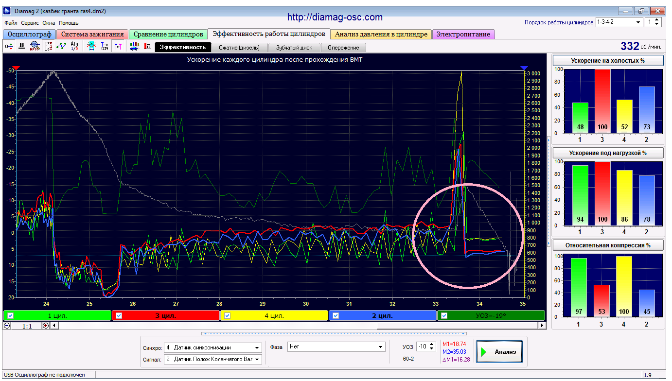Toggle the УОЗ=-19° trace checkbox

[x=444, y=315]
